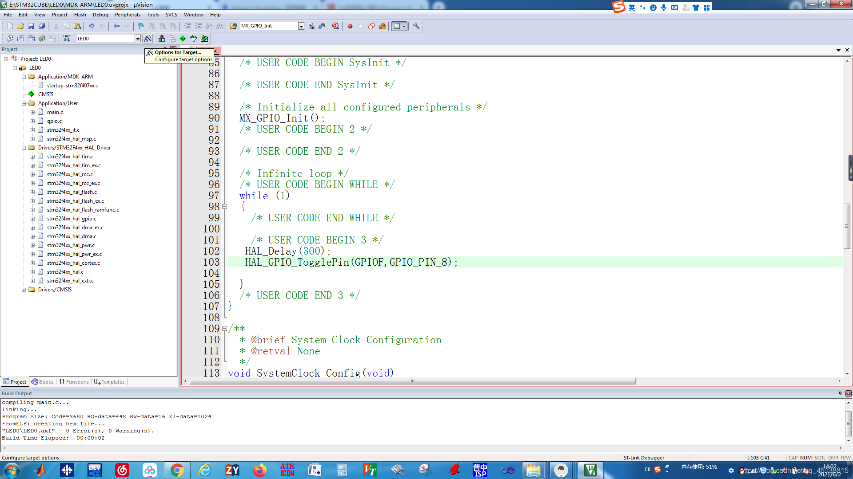The image size is (853, 479).
Task: Expand the main.c tree node
Action: [x=32, y=112]
